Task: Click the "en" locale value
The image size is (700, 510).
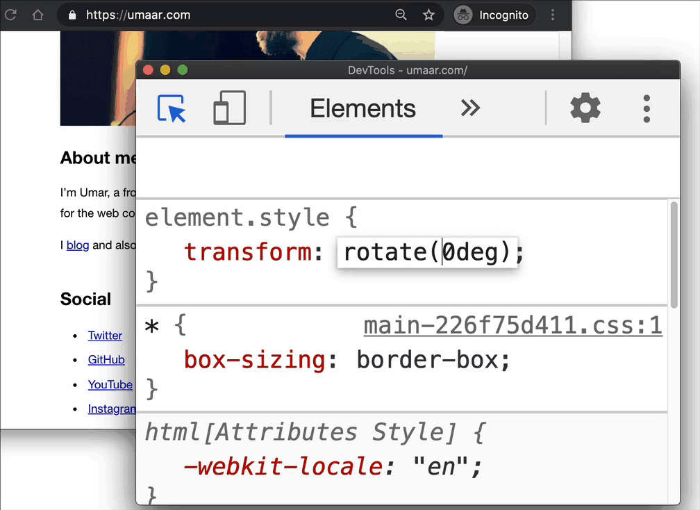Action: point(440,467)
